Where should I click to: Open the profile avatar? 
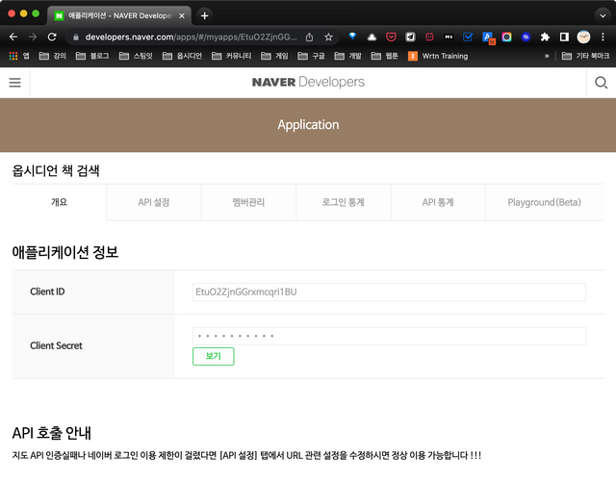pos(583,37)
